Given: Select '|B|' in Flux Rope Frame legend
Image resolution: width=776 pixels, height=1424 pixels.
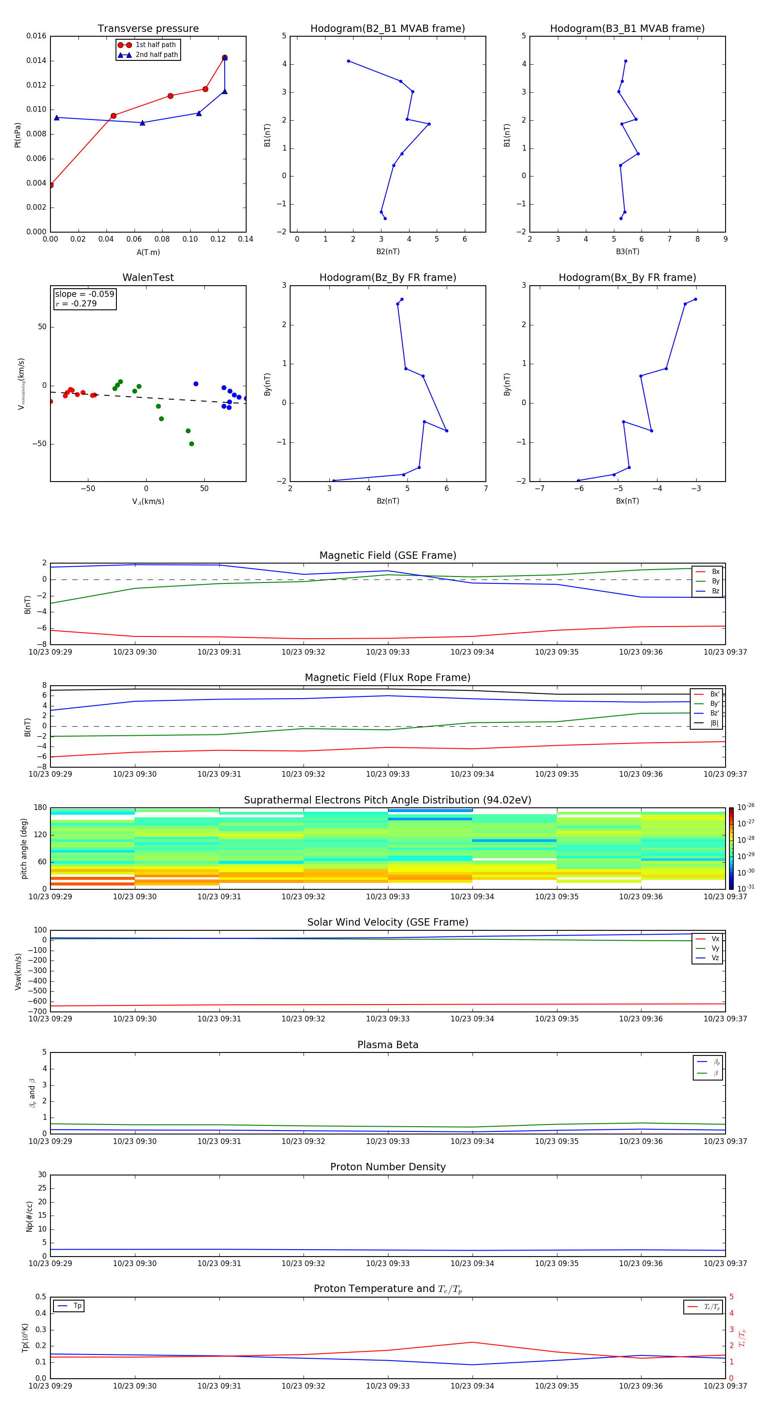Looking at the screenshot, I should point(707,723).
